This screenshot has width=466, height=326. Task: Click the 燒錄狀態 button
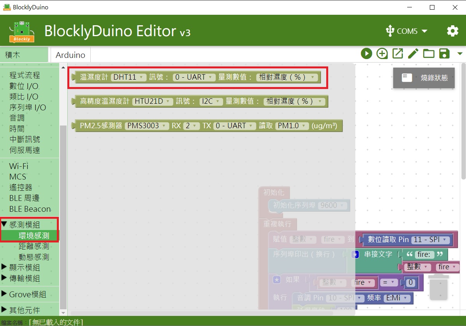point(424,78)
